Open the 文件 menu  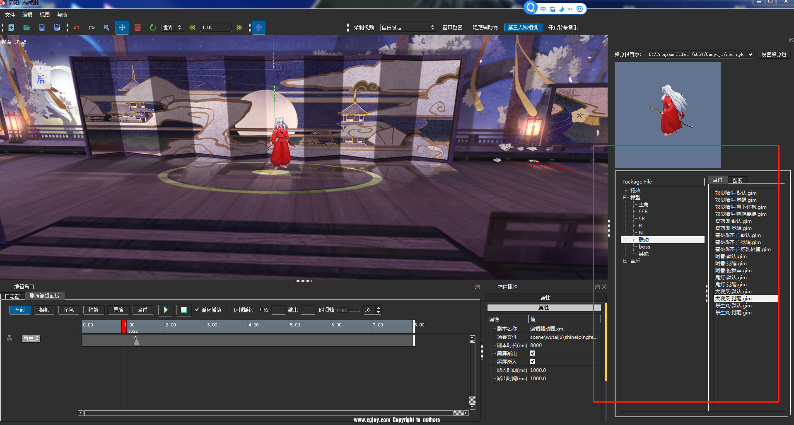point(10,15)
